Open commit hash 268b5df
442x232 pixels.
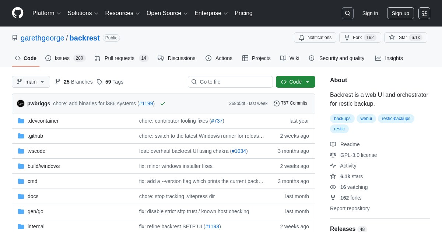[x=237, y=103]
